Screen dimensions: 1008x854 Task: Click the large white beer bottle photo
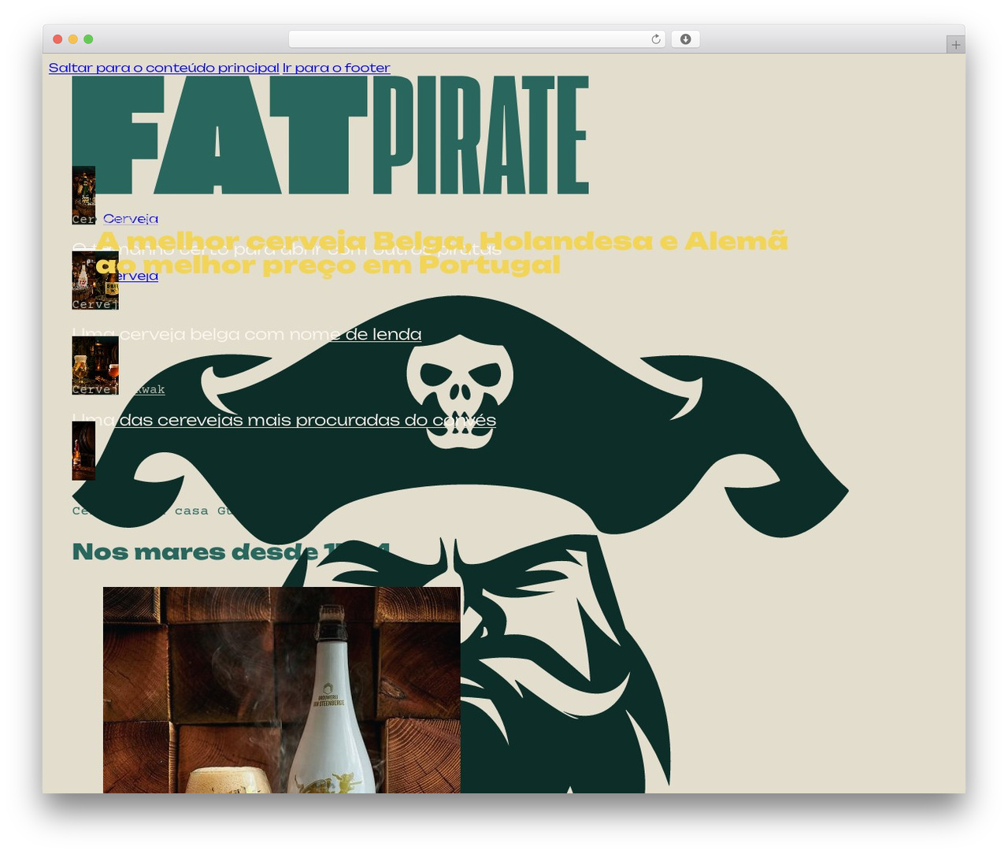coord(282,690)
